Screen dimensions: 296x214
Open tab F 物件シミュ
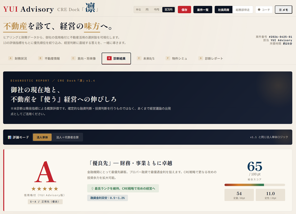pyautogui.click(x=176, y=58)
